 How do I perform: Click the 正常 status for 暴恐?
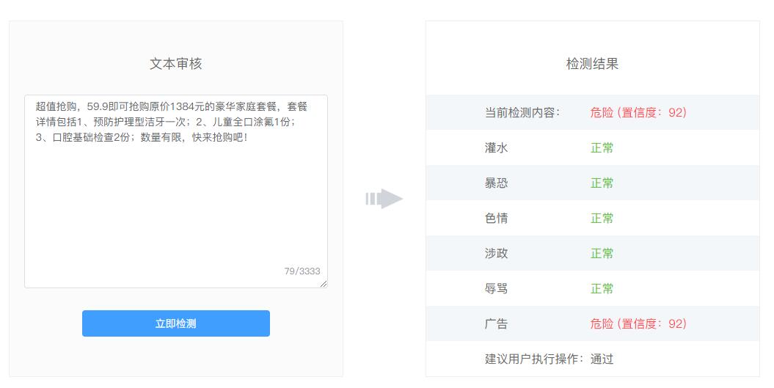point(602,183)
